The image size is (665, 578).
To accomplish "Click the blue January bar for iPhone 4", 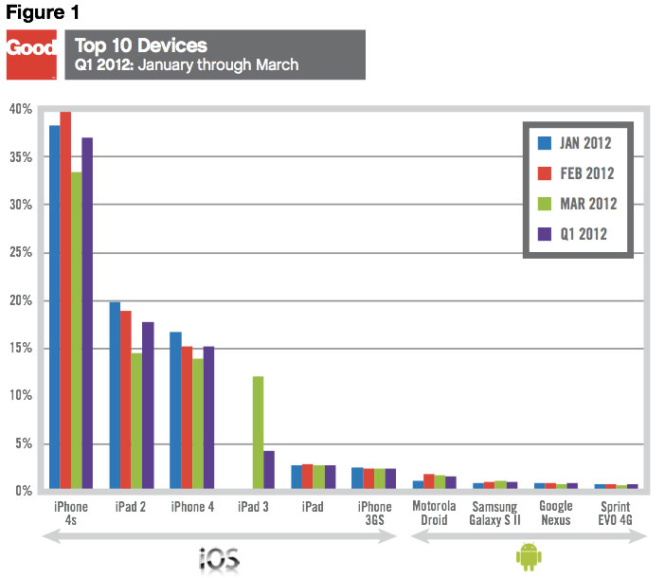I will tap(175, 410).
